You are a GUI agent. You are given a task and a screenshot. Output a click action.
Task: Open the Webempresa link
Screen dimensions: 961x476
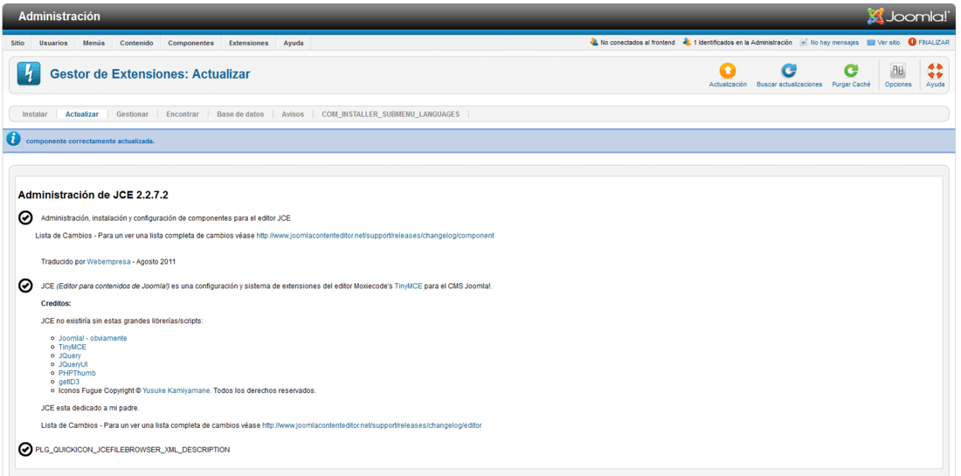click(x=108, y=262)
